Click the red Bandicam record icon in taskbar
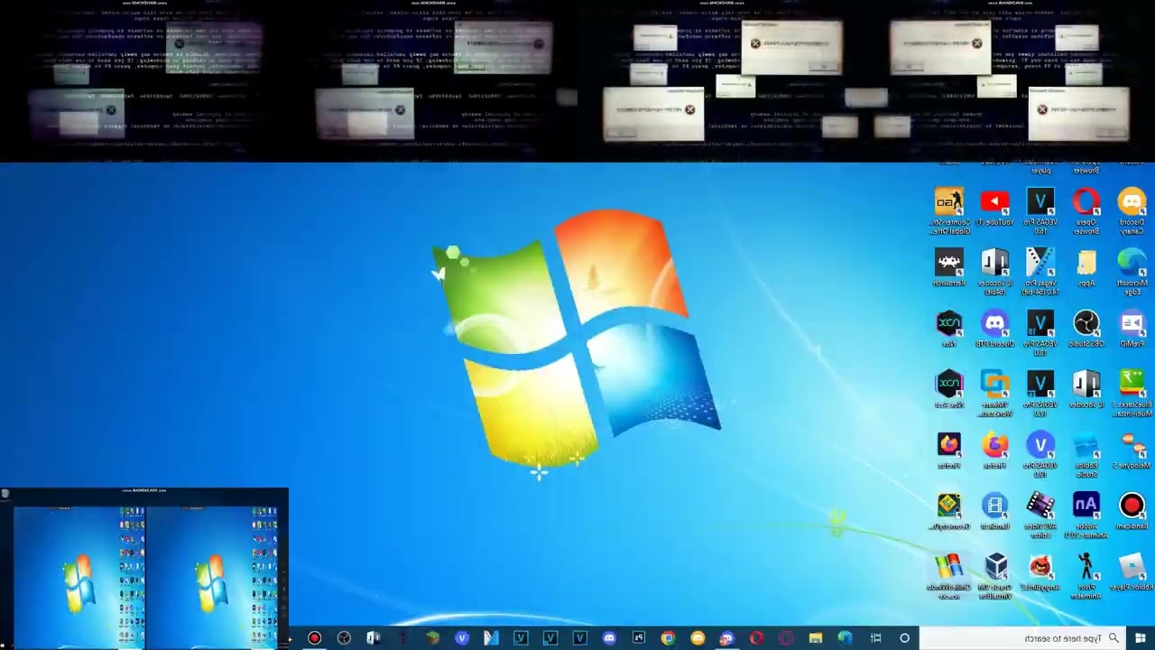Screen dimensions: 1155x650 click(314, 638)
